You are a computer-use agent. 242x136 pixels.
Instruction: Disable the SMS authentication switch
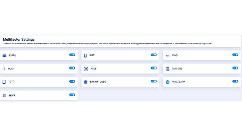pyautogui.click(x=154, y=55)
